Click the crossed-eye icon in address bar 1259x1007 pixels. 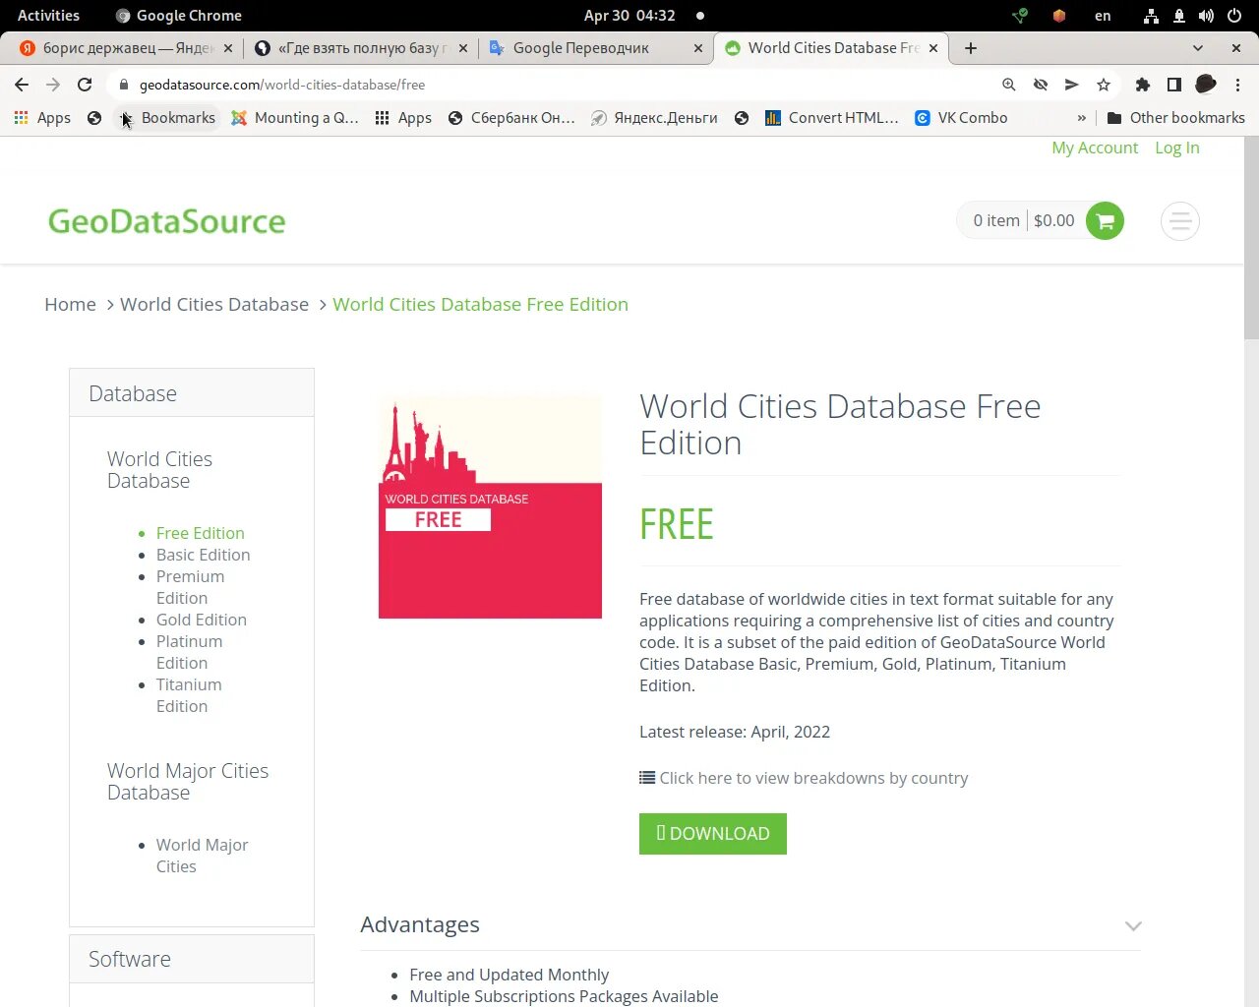pos(1040,85)
